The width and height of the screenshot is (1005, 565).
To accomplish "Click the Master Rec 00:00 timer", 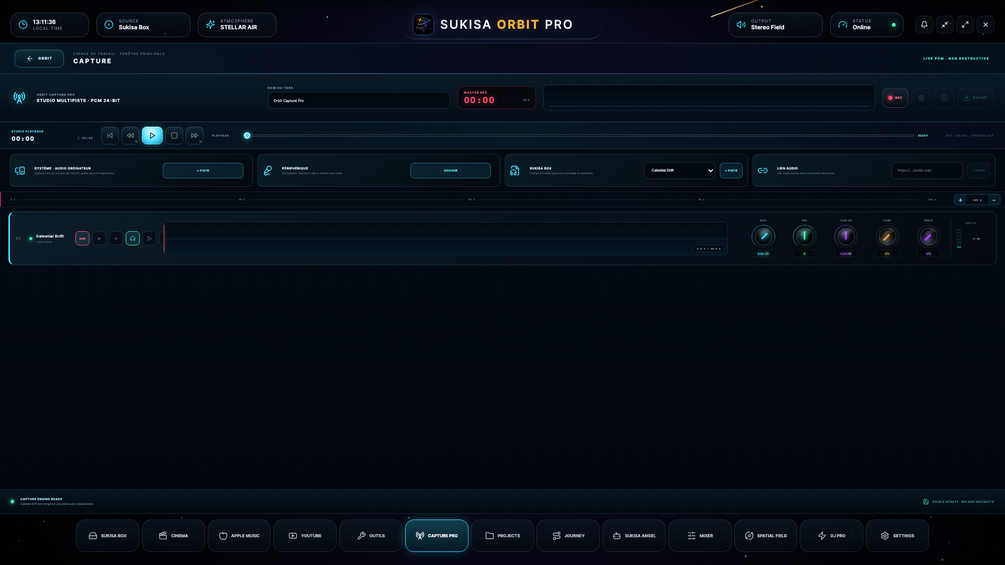I will pos(479,100).
